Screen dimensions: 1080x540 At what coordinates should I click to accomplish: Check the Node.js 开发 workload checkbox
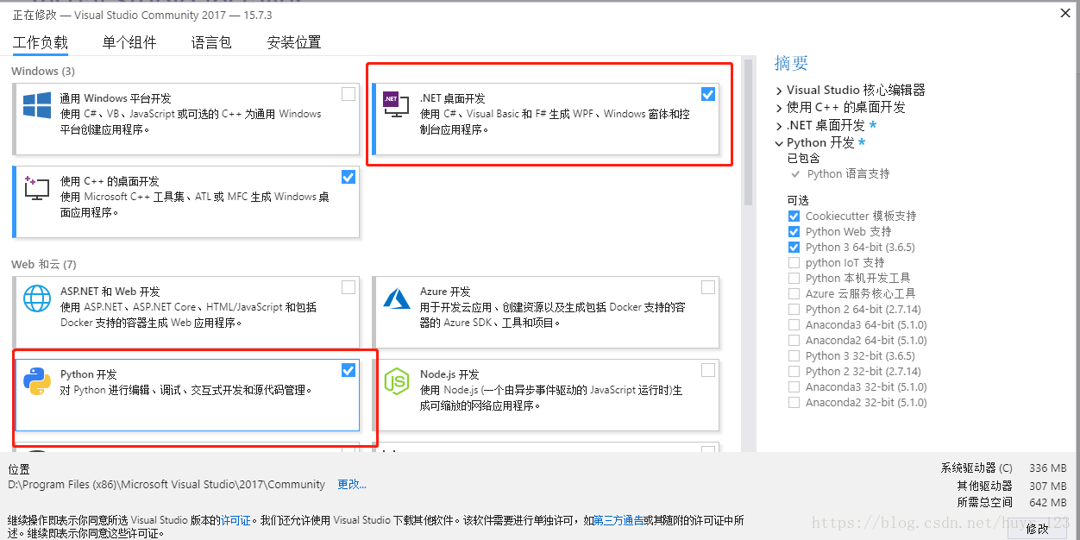pos(708,370)
